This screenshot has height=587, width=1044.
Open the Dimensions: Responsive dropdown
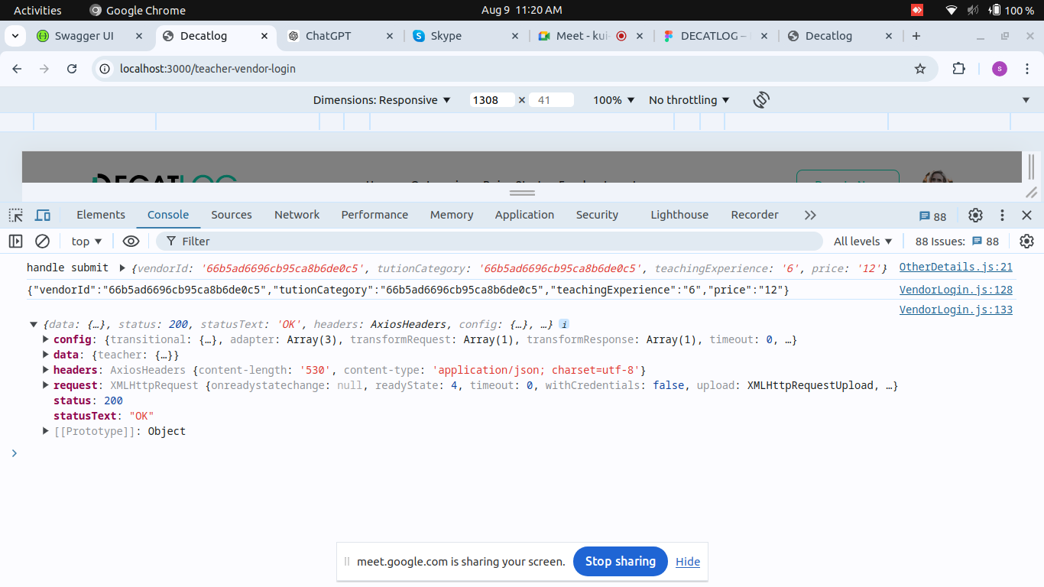pyautogui.click(x=382, y=100)
